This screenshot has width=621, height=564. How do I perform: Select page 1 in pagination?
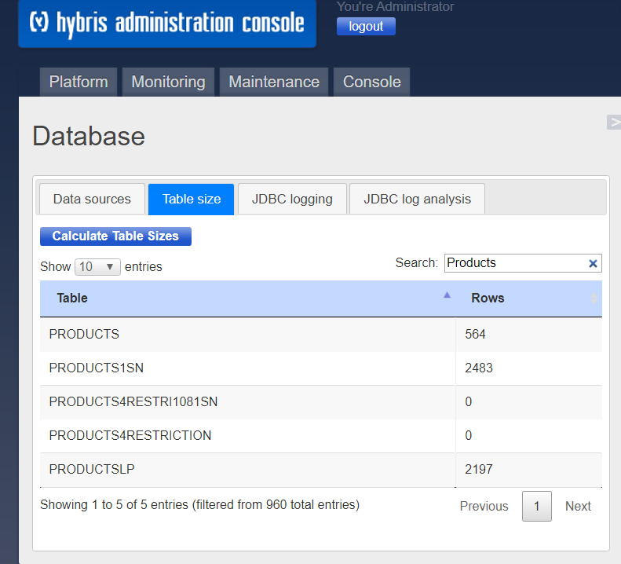point(537,506)
